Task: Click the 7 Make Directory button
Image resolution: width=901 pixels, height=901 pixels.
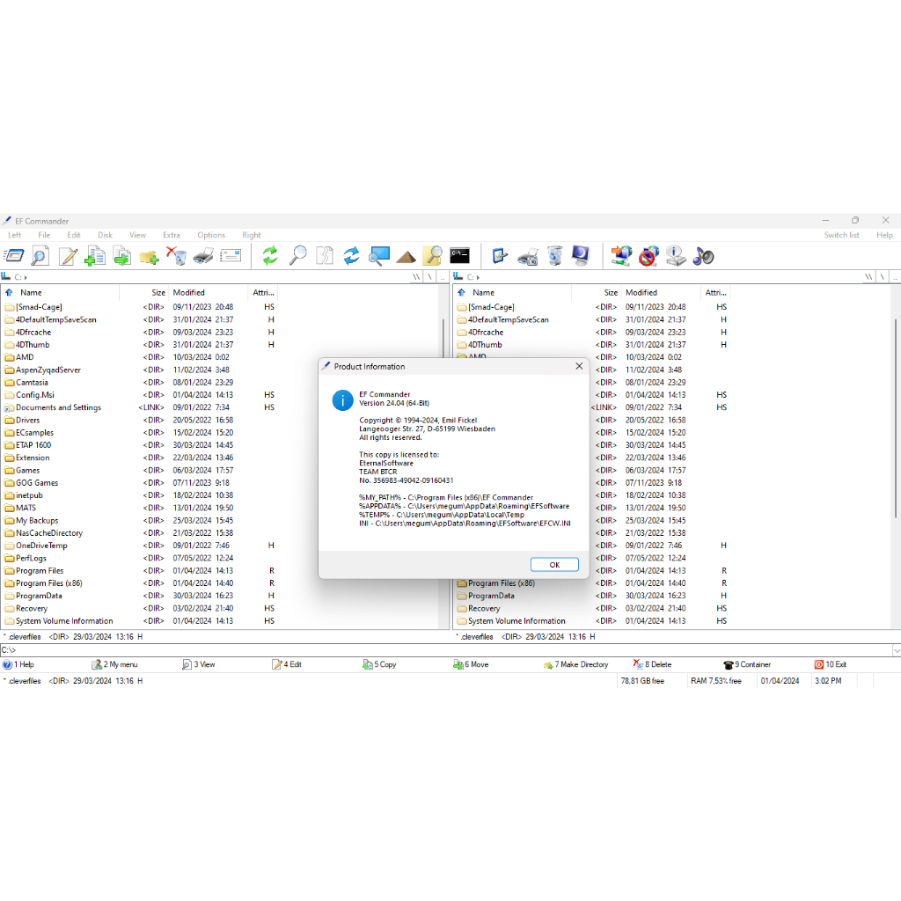Action: point(575,664)
